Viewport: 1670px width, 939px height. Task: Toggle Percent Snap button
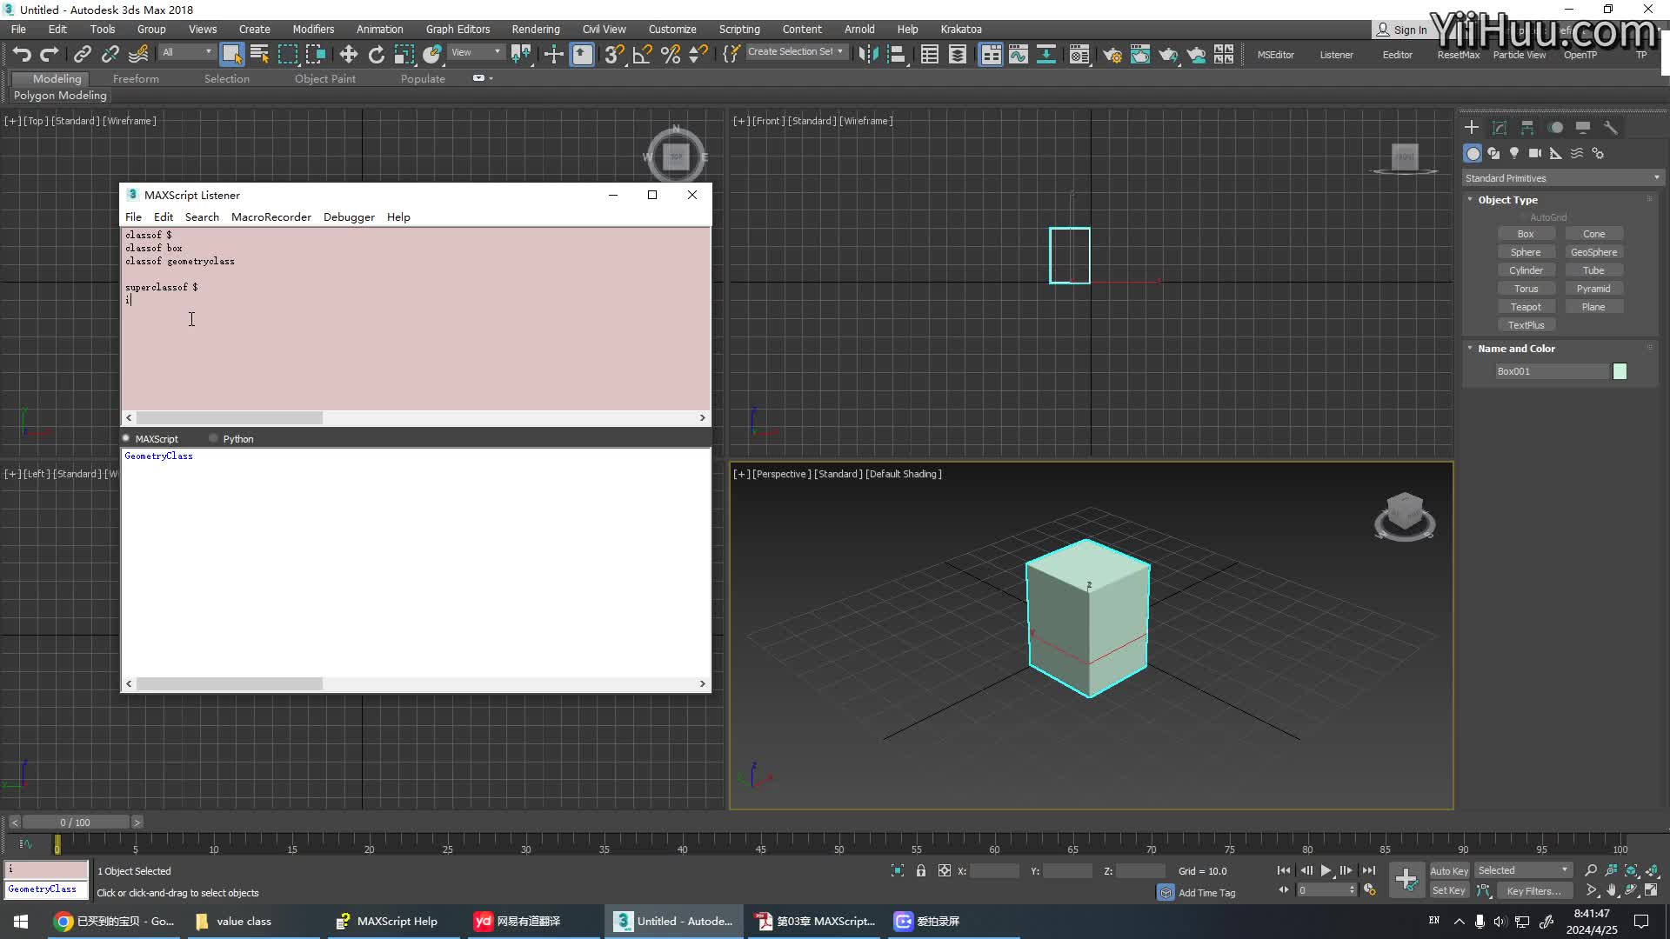pos(671,54)
